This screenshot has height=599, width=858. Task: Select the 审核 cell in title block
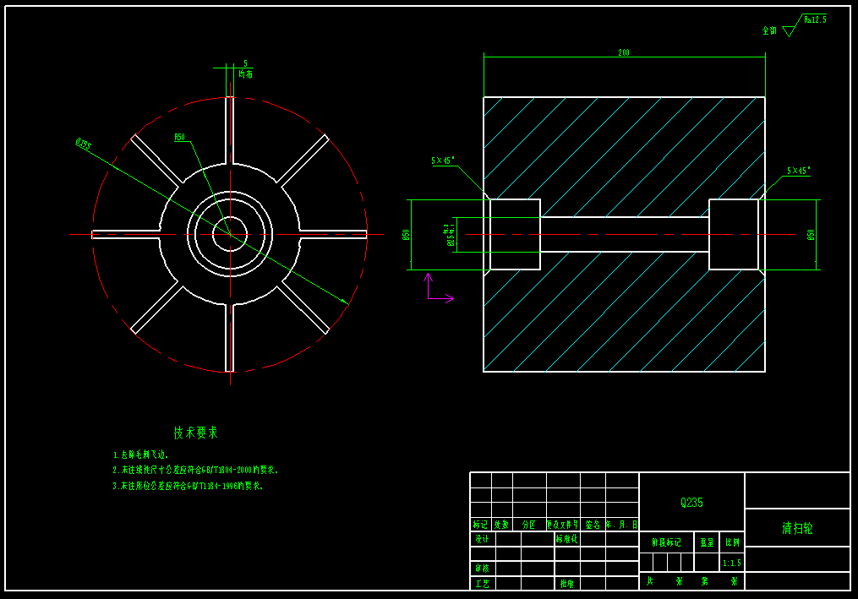click(482, 569)
